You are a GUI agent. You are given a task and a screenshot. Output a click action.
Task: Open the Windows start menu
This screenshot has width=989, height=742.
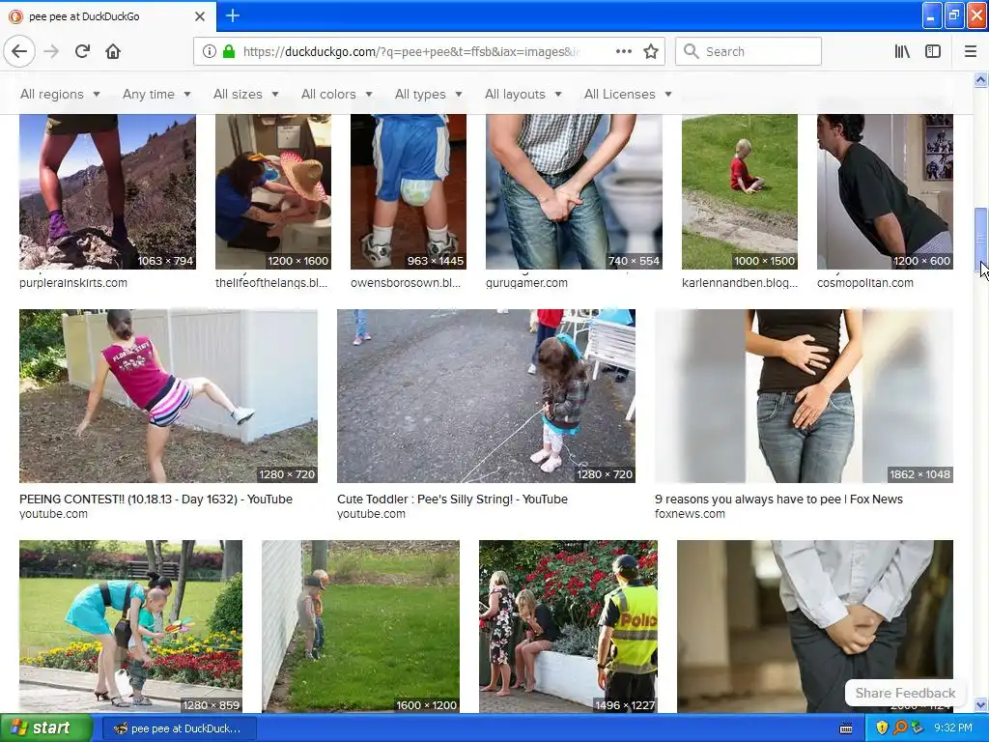tap(45, 728)
